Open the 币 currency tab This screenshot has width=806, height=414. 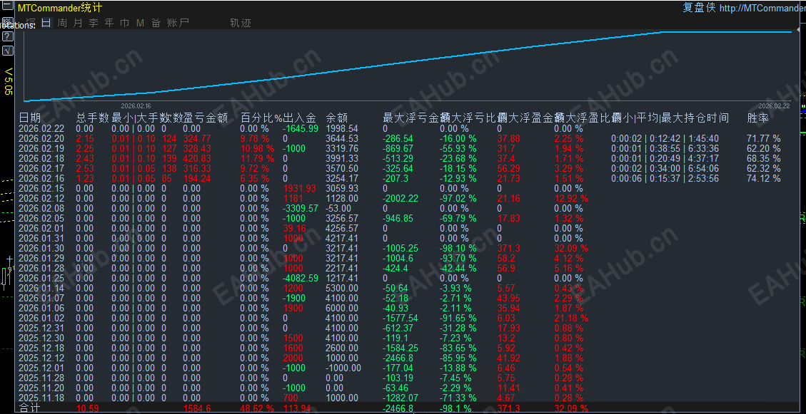pyautogui.click(x=124, y=23)
